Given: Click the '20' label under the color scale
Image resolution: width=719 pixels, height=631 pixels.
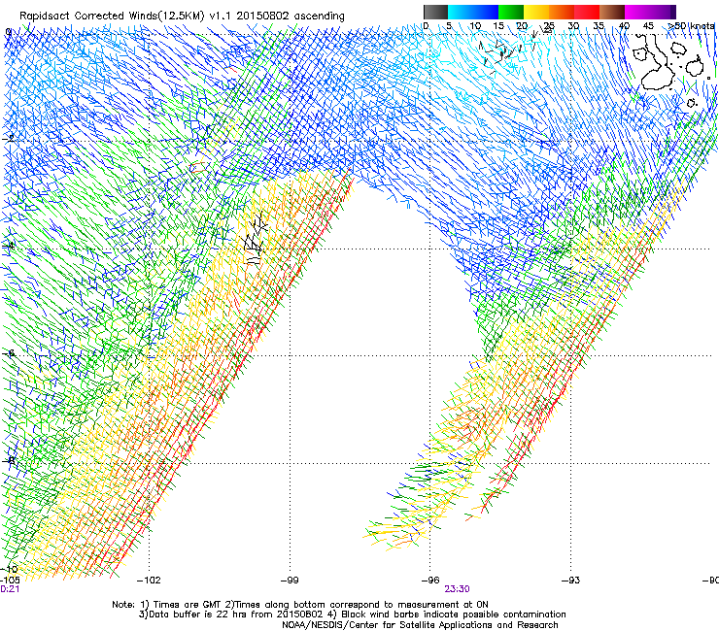Looking at the screenshot, I should point(522,26).
